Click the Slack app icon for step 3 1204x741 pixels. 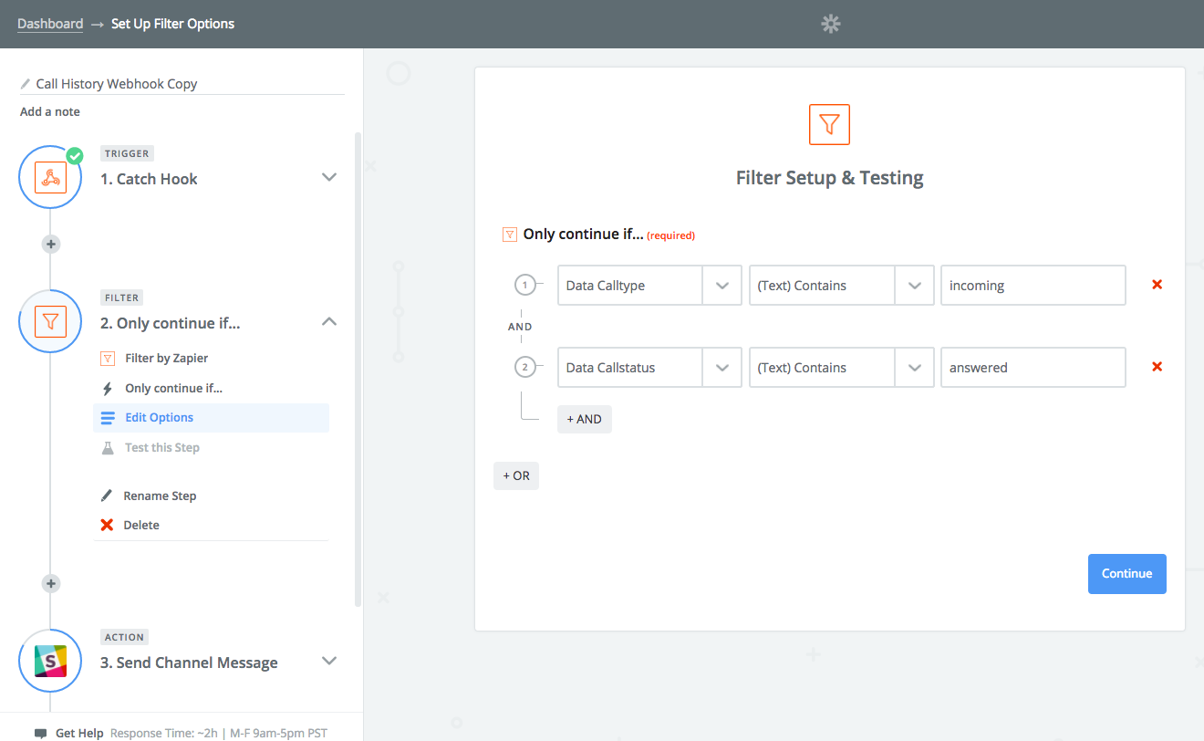(50, 661)
